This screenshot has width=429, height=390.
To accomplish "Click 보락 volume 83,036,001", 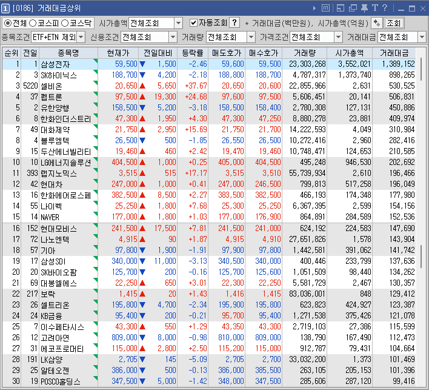I will 307,294.
